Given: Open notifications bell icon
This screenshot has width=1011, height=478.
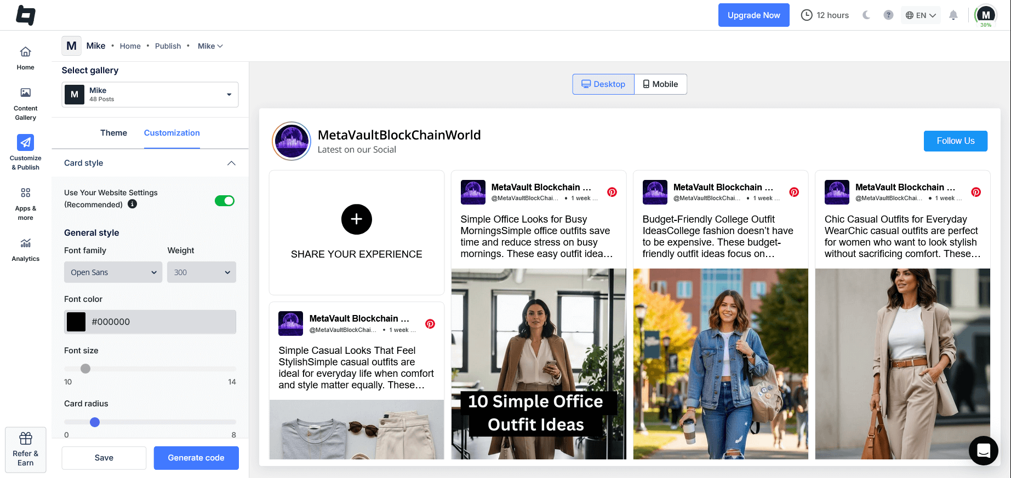Looking at the screenshot, I should pos(953,15).
